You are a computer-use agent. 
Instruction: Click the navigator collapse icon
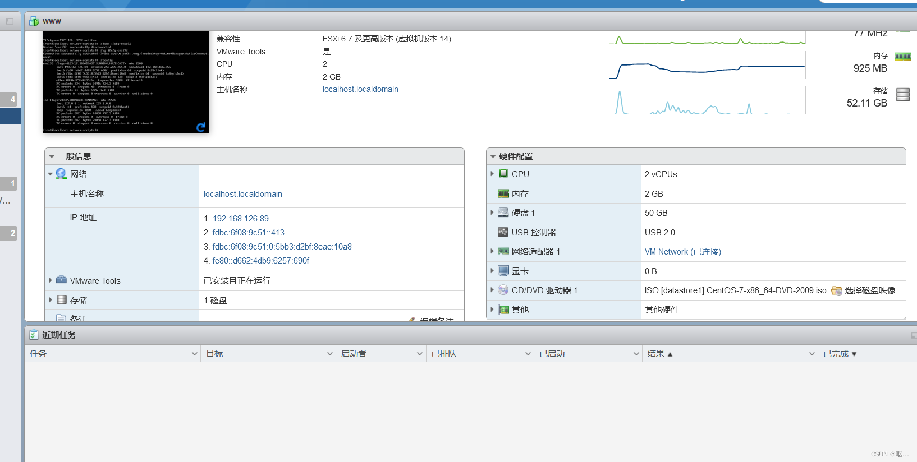pyautogui.click(x=10, y=21)
